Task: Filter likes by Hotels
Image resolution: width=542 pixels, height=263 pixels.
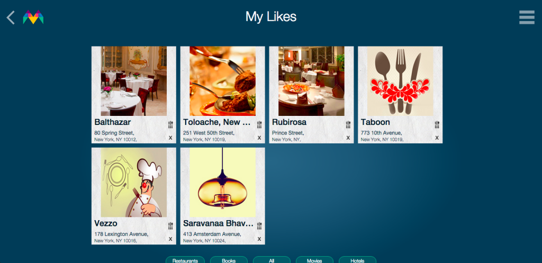Action: pyautogui.click(x=357, y=260)
